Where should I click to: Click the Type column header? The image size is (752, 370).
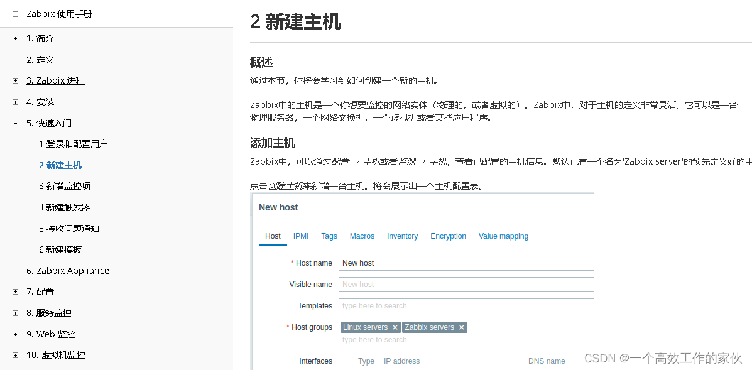tap(366, 361)
